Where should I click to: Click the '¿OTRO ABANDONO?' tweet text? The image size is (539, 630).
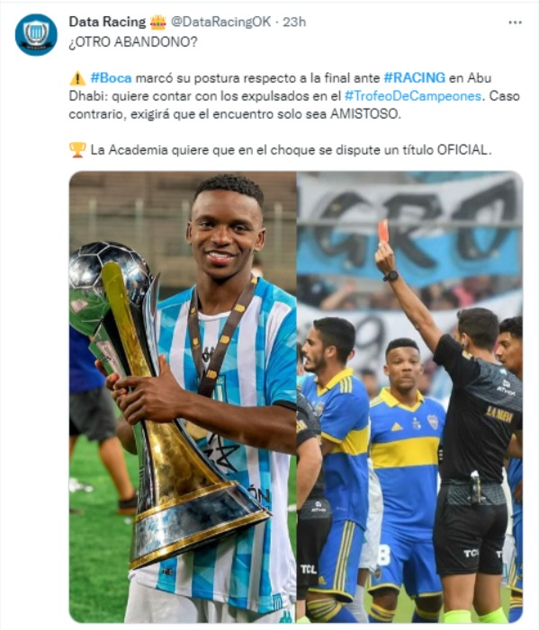click(x=133, y=41)
